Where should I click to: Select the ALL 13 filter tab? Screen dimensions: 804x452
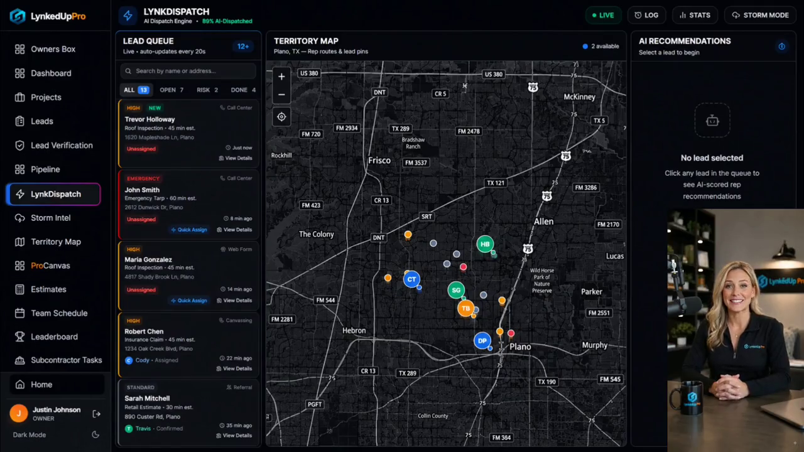click(136, 90)
